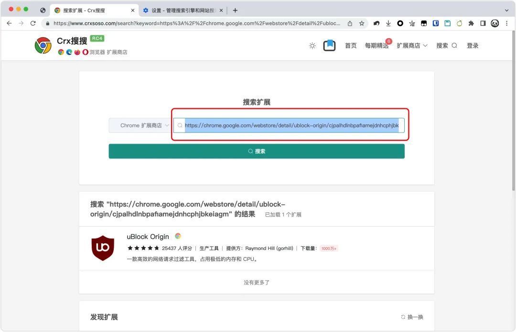Click the Crx搜搜 Chrome logo
The image size is (516, 332).
43,45
